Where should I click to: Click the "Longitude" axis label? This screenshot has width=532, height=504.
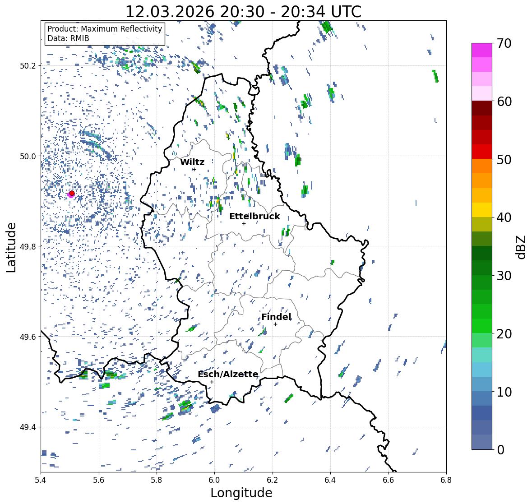pyautogui.click(x=241, y=493)
